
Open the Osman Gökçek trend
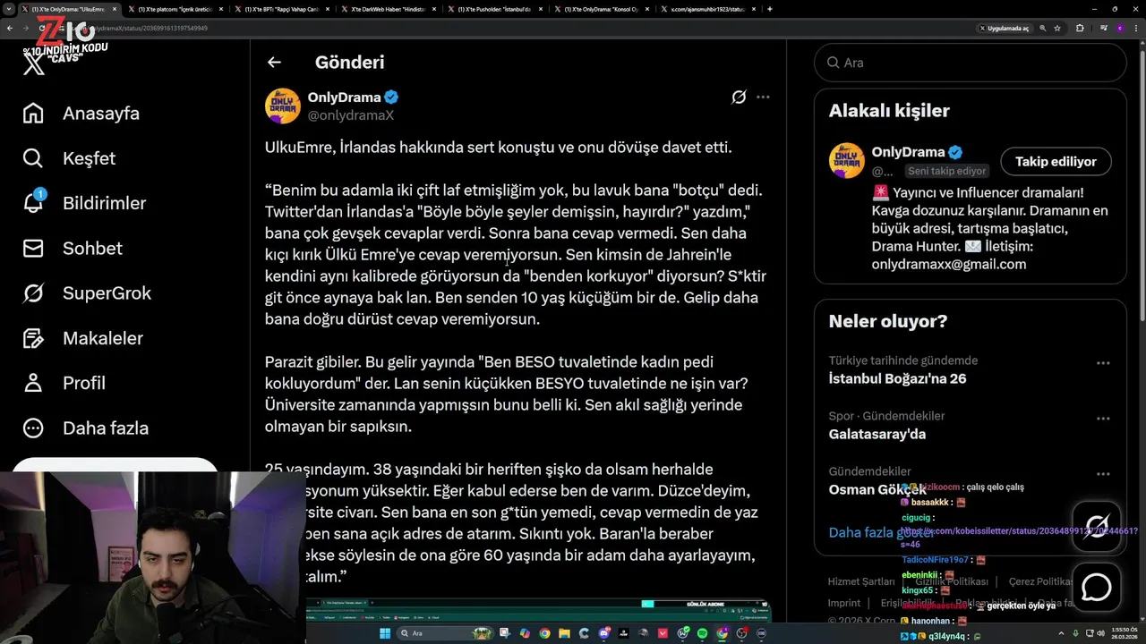point(877,489)
